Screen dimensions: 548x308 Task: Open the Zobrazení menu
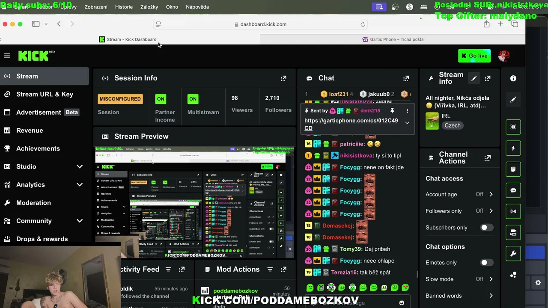tap(96, 7)
